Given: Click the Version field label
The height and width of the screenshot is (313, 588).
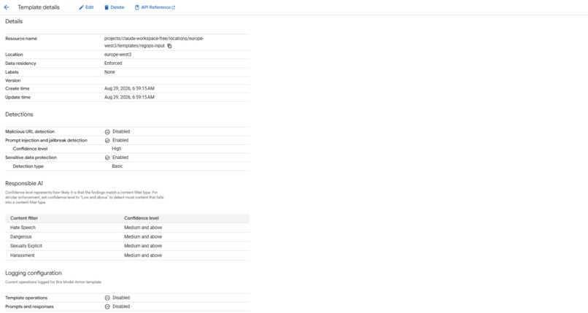Looking at the screenshot, I should point(12,80).
